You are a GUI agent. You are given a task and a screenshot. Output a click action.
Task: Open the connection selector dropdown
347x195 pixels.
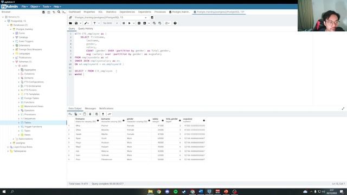click(x=111, y=17)
